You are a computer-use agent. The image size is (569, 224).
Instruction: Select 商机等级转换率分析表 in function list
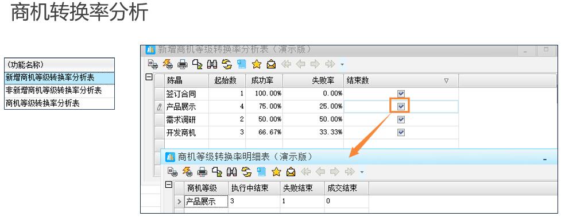click(x=42, y=103)
